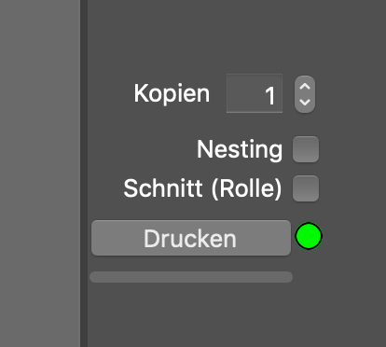Click the Drucken button
Image resolution: width=386 pixels, height=347 pixels.
[x=191, y=238]
